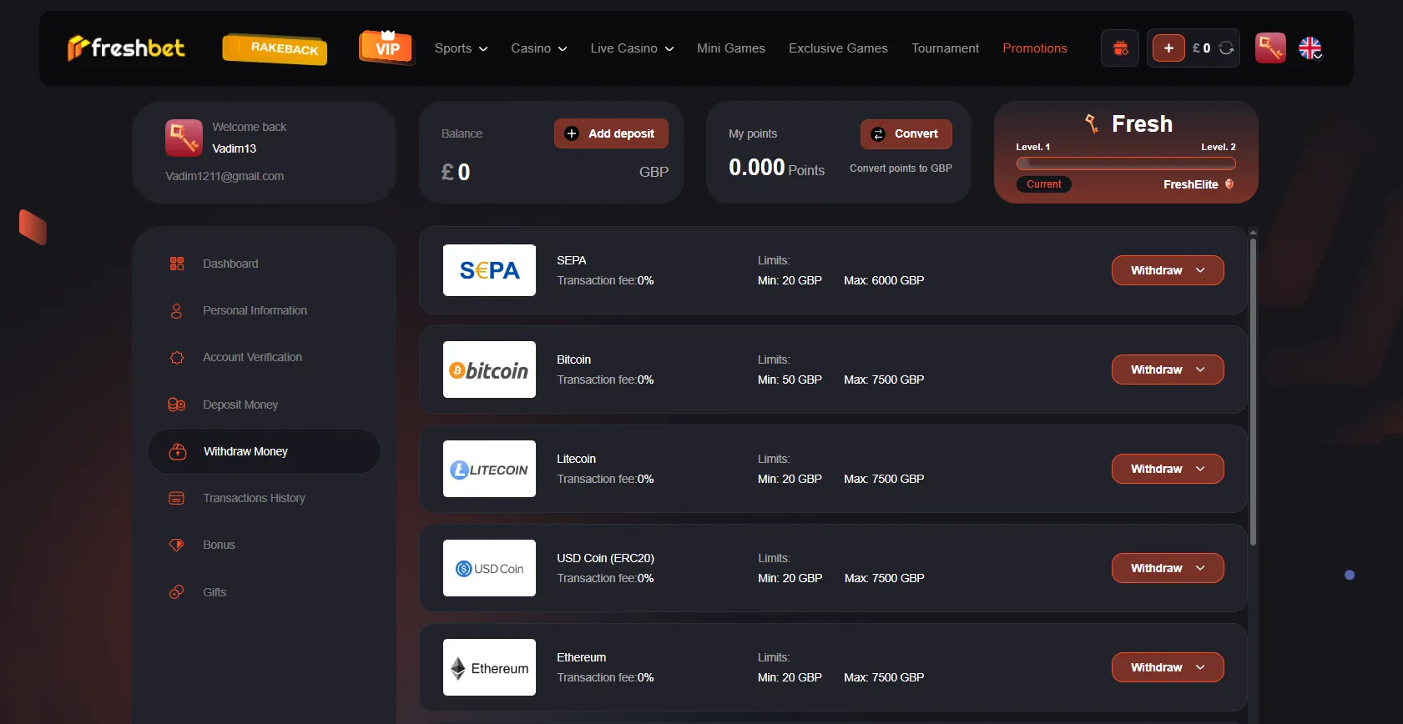Screen dimensions: 1403x724
Task: Click the Bonus diamond icon
Action: [177, 545]
